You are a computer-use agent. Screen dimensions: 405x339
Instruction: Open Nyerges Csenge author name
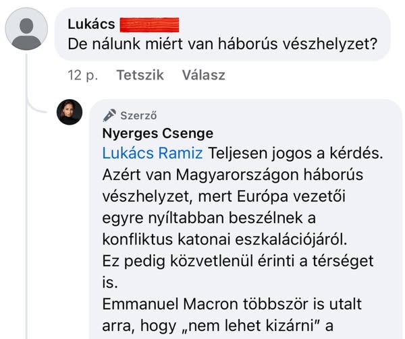pos(157,133)
